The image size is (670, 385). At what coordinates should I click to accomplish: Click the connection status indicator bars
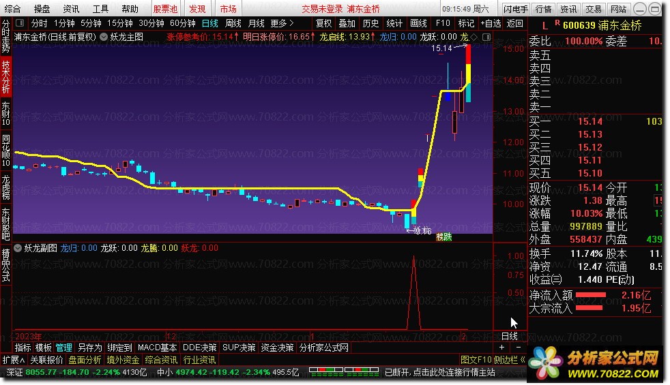point(344,372)
